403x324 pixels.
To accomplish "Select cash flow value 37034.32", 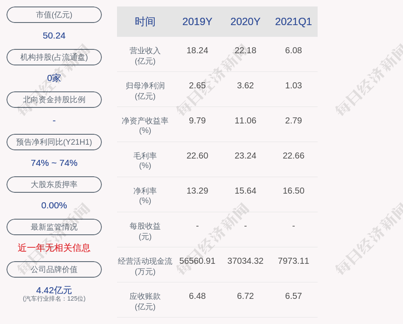I will pos(245,261).
